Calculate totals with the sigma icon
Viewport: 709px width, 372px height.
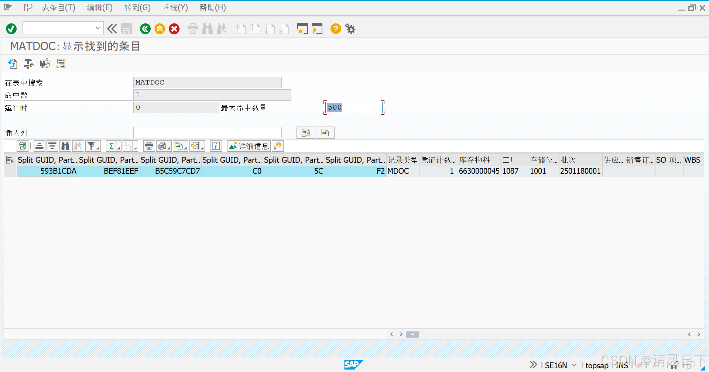tap(111, 146)
